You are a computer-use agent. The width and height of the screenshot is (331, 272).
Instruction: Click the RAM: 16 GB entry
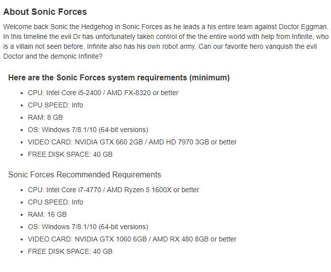47,214
